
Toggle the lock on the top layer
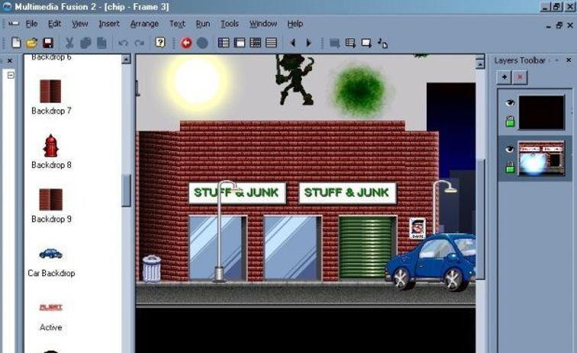click(x=509, y=121)
